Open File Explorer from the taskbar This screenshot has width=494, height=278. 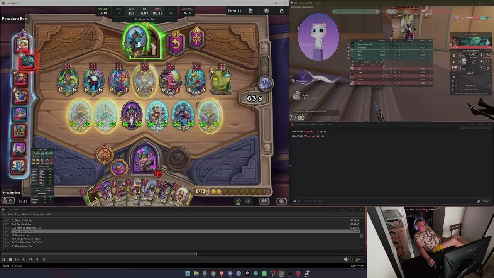click(196, 273)
